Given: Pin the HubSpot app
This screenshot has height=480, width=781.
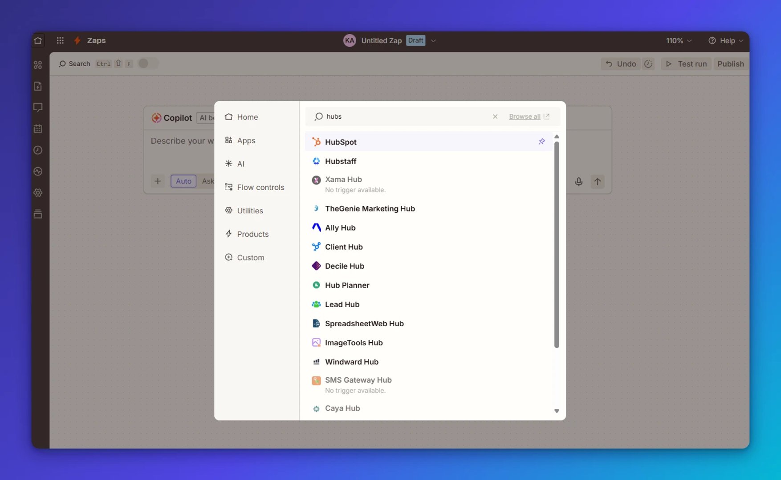Looking at the screenshot, I should pos(541,141).
